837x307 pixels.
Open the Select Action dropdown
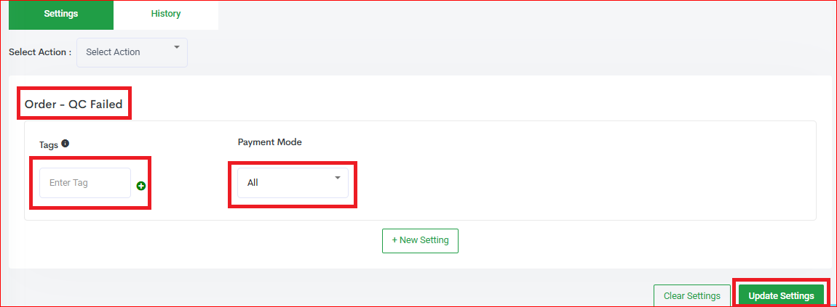click(x=132, y=52)
